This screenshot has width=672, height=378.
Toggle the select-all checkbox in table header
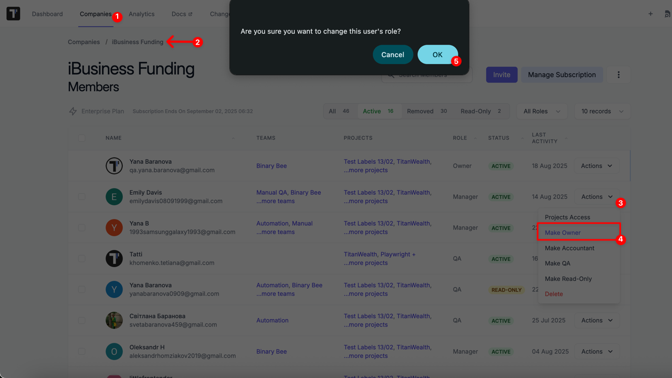(x=81, y=138)
